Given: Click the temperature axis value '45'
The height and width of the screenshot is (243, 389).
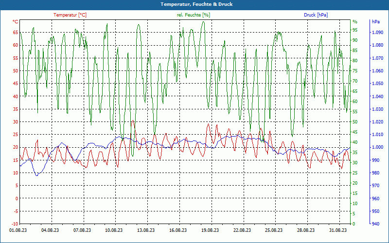Looking at the screenshot, I should pyautogui.click(x=16, y=83).
